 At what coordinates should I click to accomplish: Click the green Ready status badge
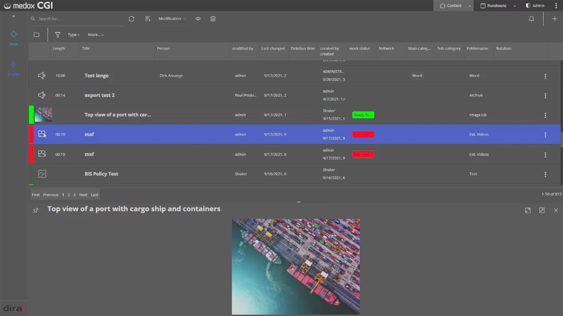[363, 115]
